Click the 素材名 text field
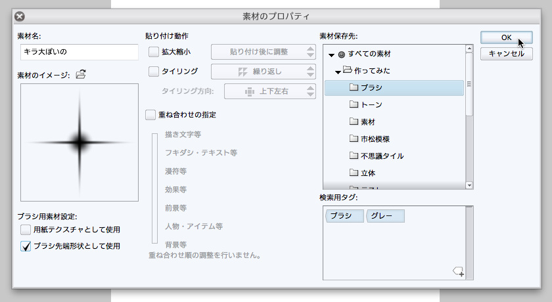Image resolution: width=552 pixels, height=302 pixels. [x=78, y=52]
